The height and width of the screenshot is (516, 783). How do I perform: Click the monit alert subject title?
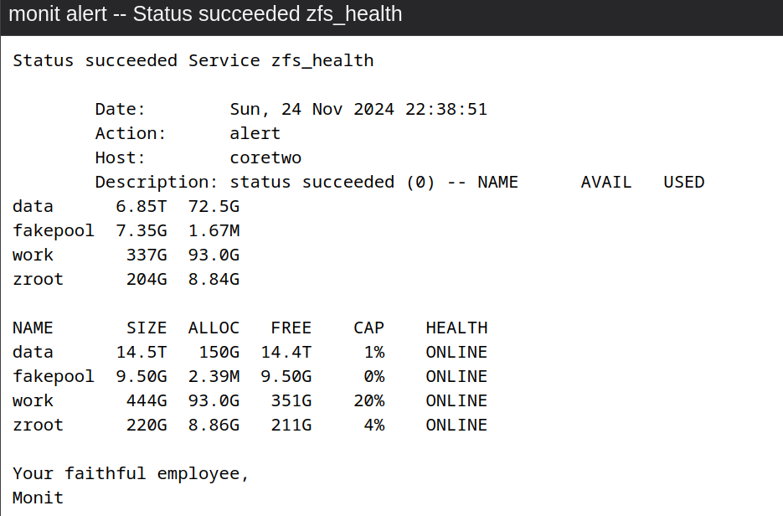[x=205, y=14]
